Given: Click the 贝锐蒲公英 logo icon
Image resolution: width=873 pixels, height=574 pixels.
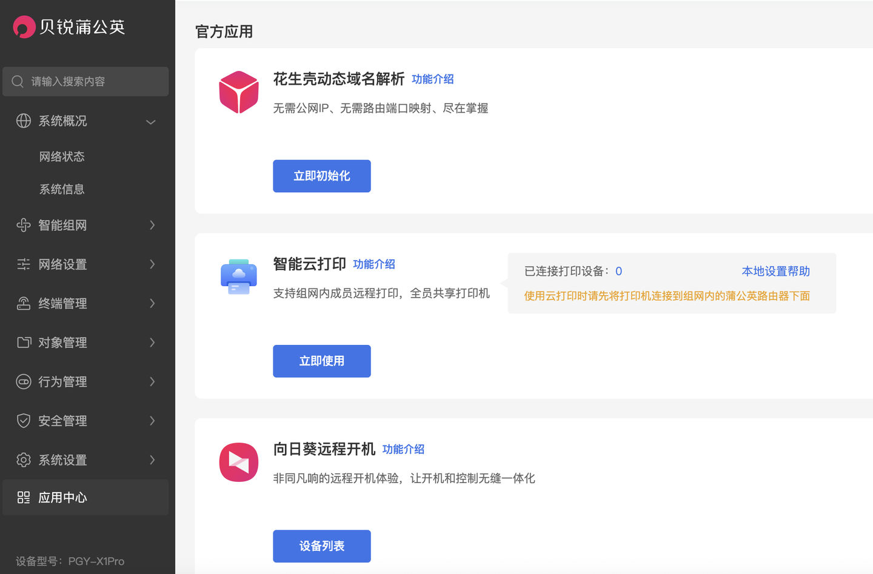Looking at the screenshot, I should 24,27.
